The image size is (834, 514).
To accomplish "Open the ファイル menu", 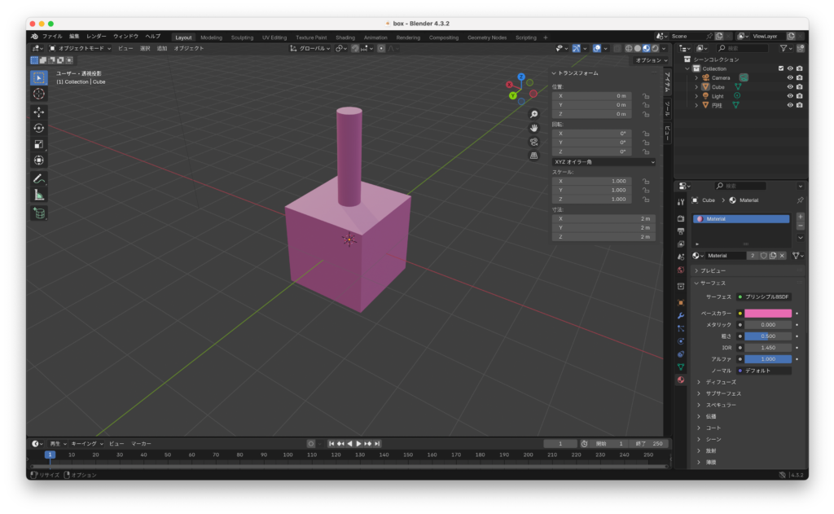I will pyautogui.click(x=51, y=37).
